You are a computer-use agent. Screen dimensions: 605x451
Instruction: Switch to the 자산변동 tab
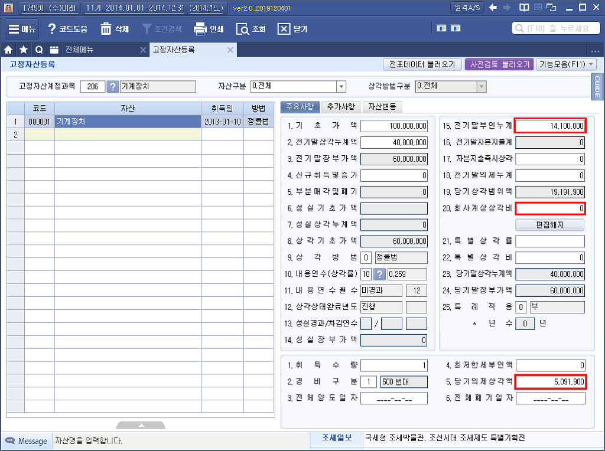tap(382, 107)
